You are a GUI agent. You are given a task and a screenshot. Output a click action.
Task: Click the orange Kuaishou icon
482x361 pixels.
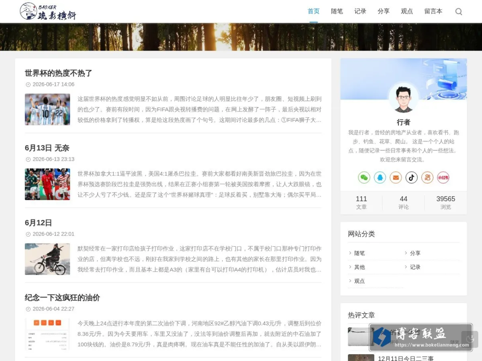coord(427,177)
